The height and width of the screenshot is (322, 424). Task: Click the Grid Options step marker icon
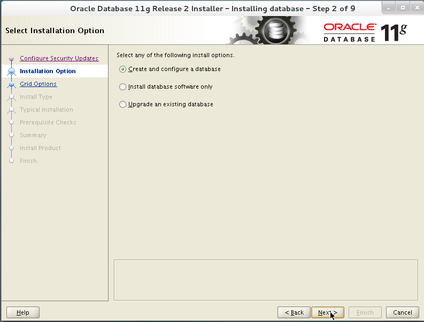(11, 84)
